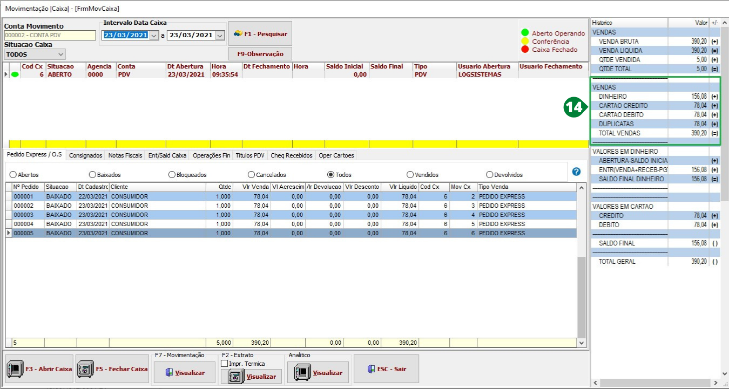The height and width of the screenshot is (389, 729).
Task: Select the Abertos radio button
Action: pyautogui.click(x=13, y=175)
